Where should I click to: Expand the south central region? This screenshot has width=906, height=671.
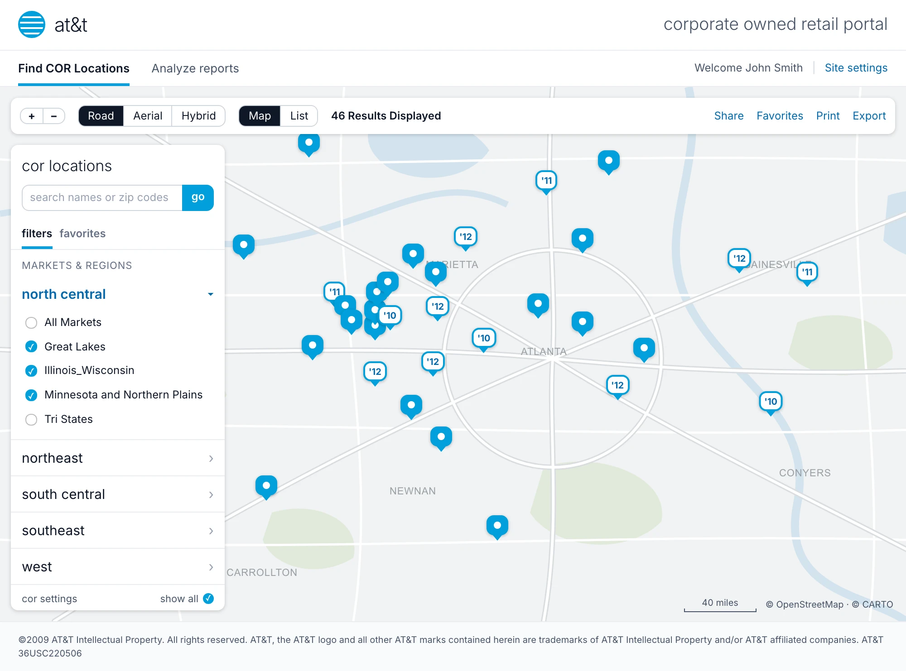pos(118,494)
